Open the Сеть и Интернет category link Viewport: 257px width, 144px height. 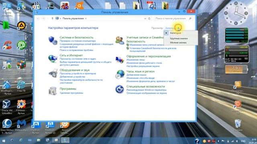71,55
